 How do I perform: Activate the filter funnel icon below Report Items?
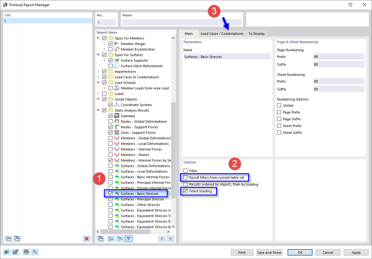pyautogui.click(x=129, y=239)
